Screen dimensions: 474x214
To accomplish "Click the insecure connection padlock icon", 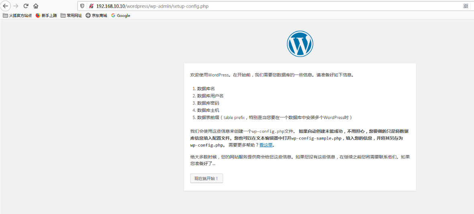I will click(x=91, y=6).
